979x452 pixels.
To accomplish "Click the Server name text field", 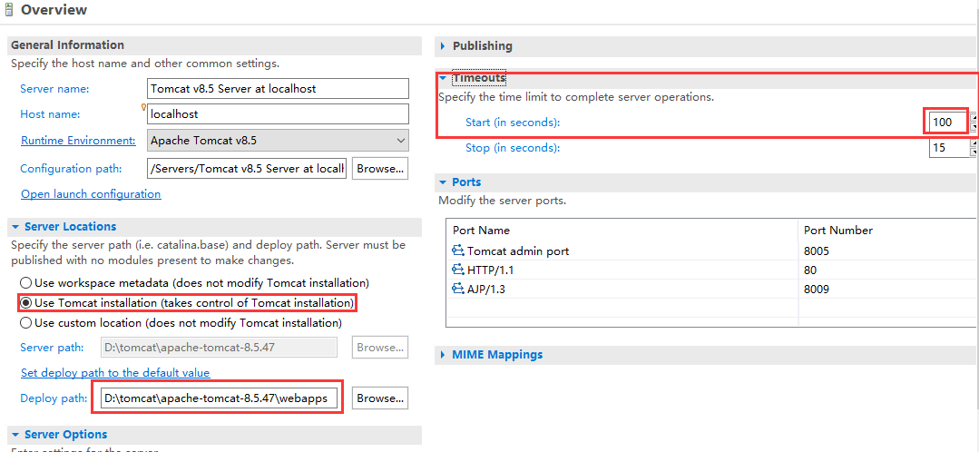I will 278,89.
